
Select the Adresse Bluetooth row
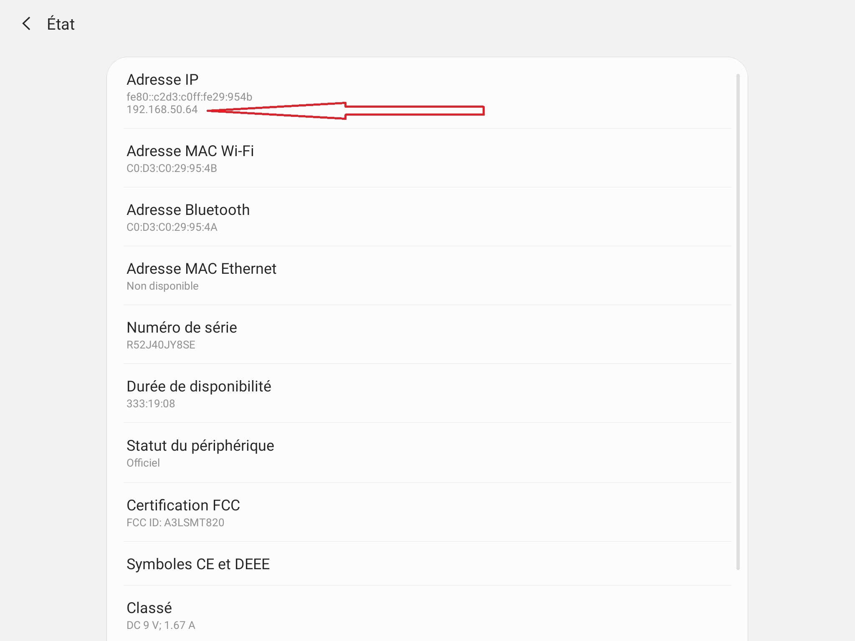(188, 210)
